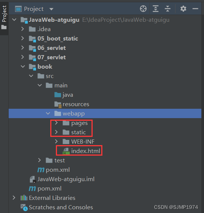Image resolution: width=204 pixels, height=213 pixels.
Task: Open the Project view dropdown arrow
Action: (x=51, y=9)
